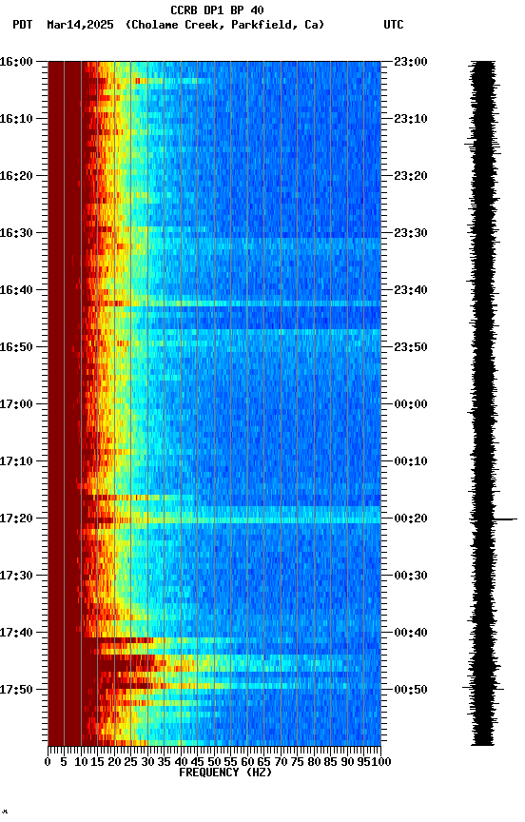Click the 16:00 PDT time label
Image resolution: width=525 pixels, height=822 pixels.
[x=16, y=62]
